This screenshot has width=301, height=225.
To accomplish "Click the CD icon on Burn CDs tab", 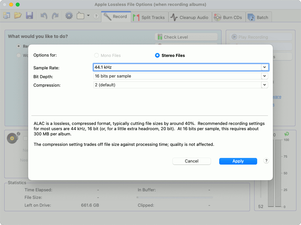I will tap(218, 17).
